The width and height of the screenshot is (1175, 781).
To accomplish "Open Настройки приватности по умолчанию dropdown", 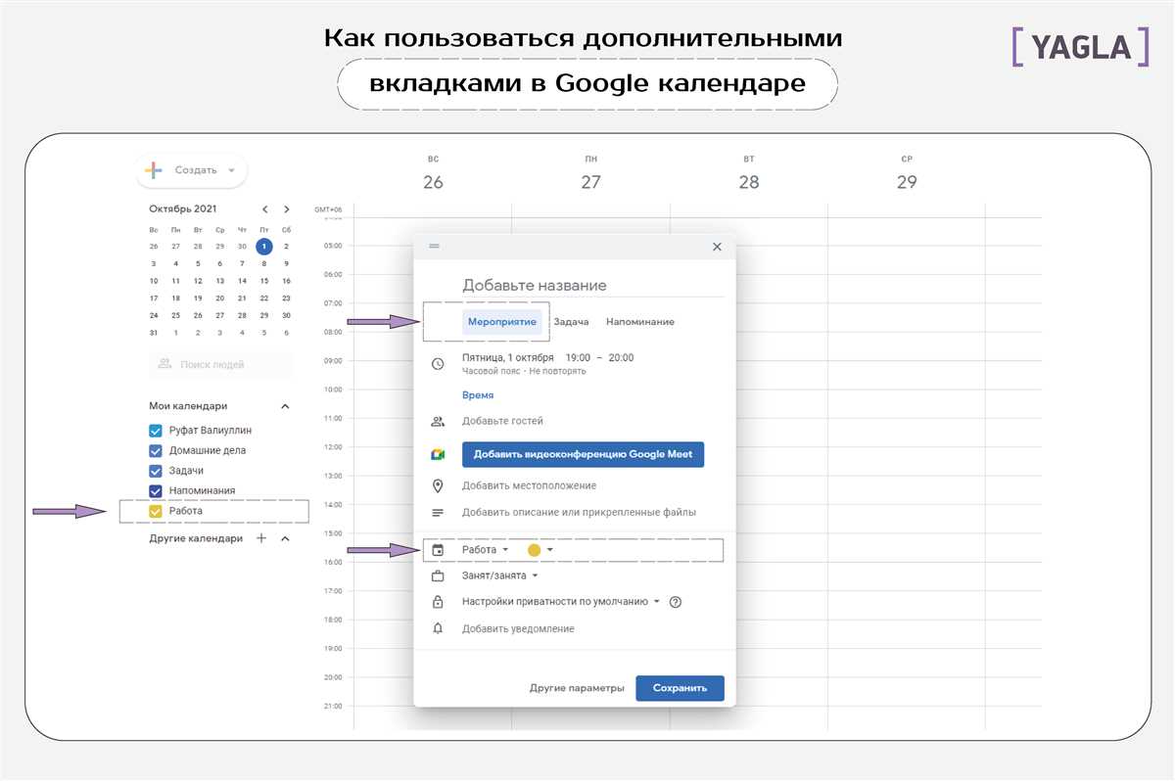I will click(x=561, y=603).
